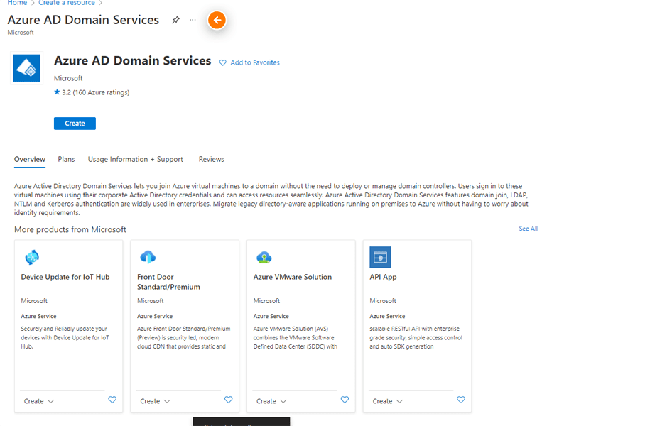Go to Home in the breadcrumb
645x426 pixels.
coord(17,3)
